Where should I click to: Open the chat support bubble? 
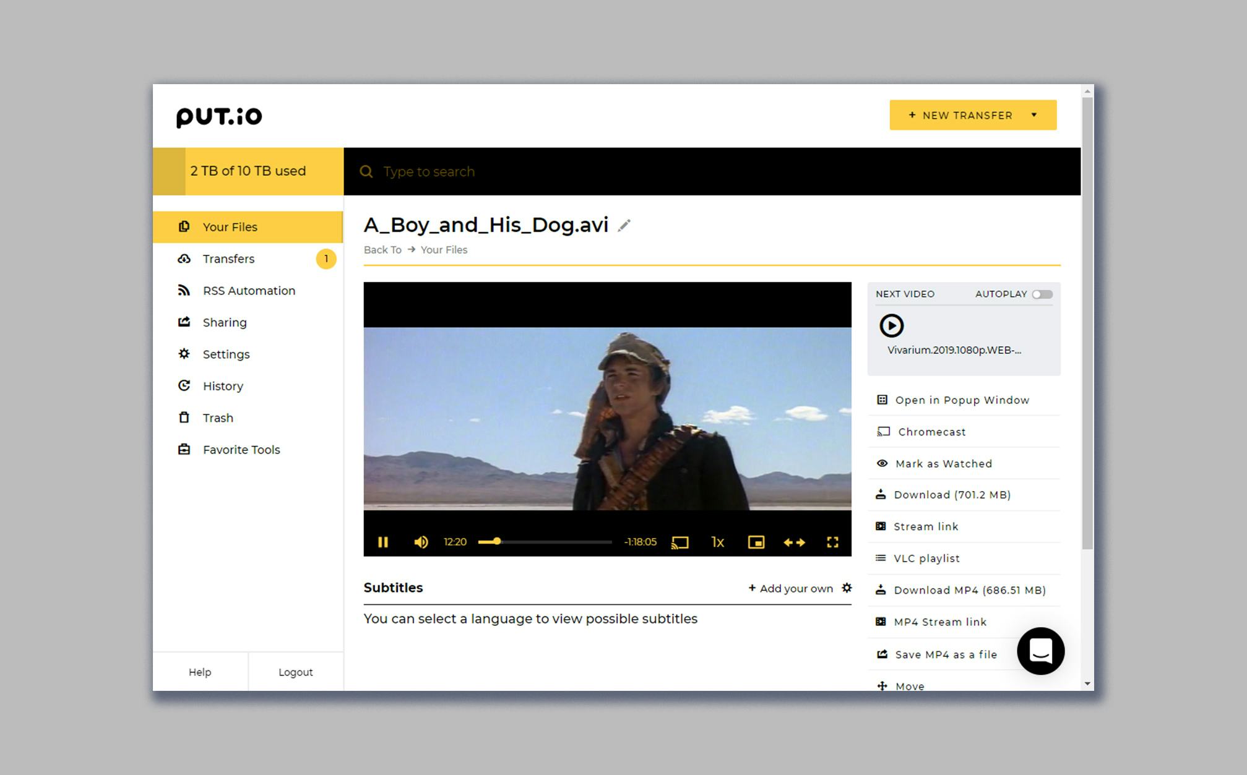(1040, 651)
